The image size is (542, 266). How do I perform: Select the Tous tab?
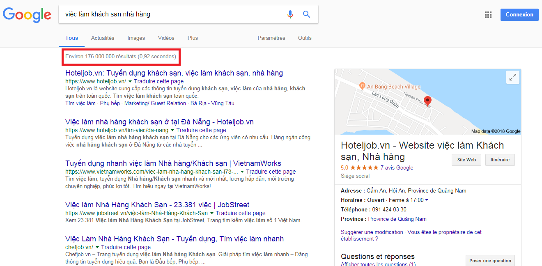[71, 38]
